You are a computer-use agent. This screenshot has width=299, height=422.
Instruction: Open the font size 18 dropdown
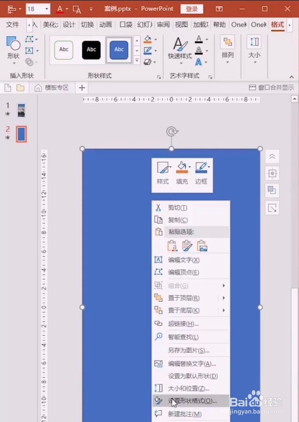click(x=47, y=9)
